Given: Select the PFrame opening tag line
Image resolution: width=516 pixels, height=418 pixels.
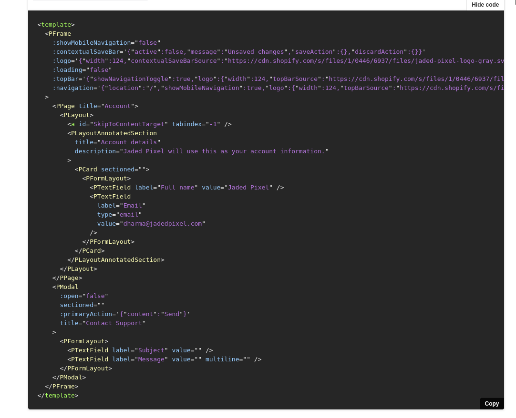Looking at the screenshot, I should point(58,33).
